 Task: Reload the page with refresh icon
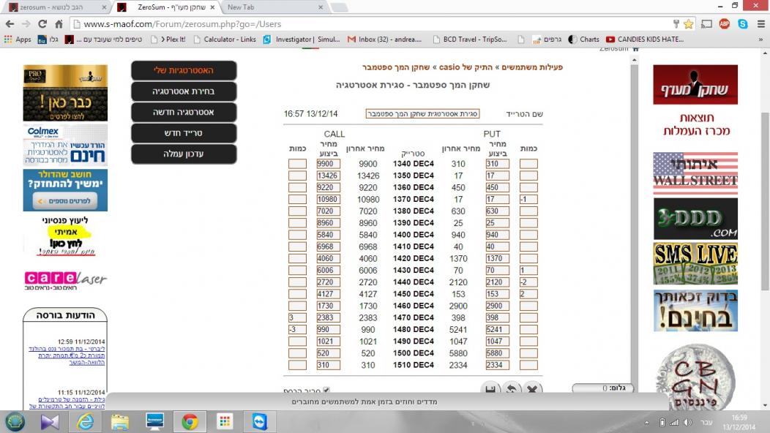[42, 23]
